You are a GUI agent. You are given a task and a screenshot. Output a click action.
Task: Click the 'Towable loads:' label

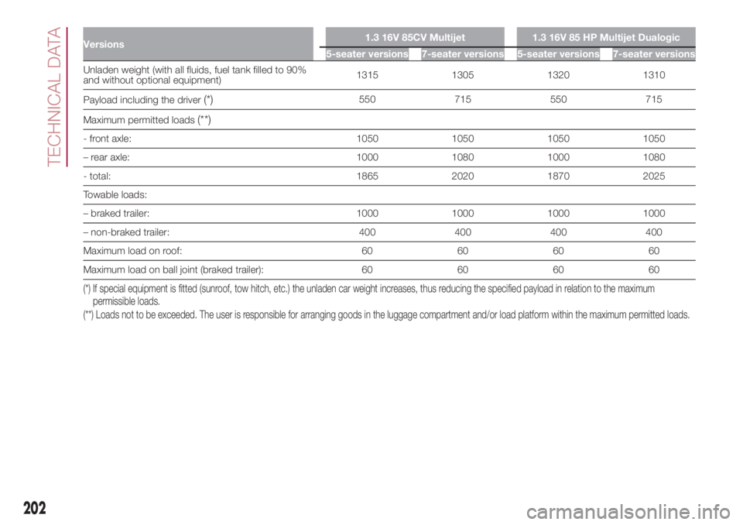115,195
